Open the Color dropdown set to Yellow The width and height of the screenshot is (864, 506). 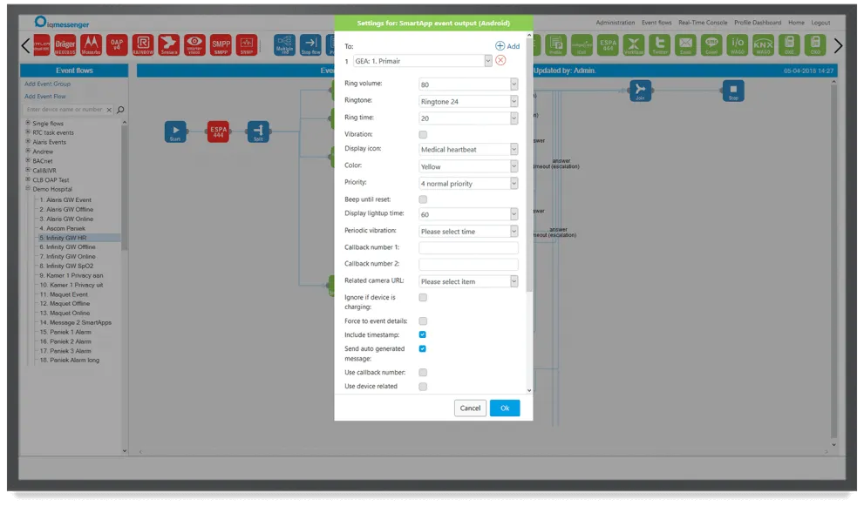pyautogui.click(x=468, y=166)
